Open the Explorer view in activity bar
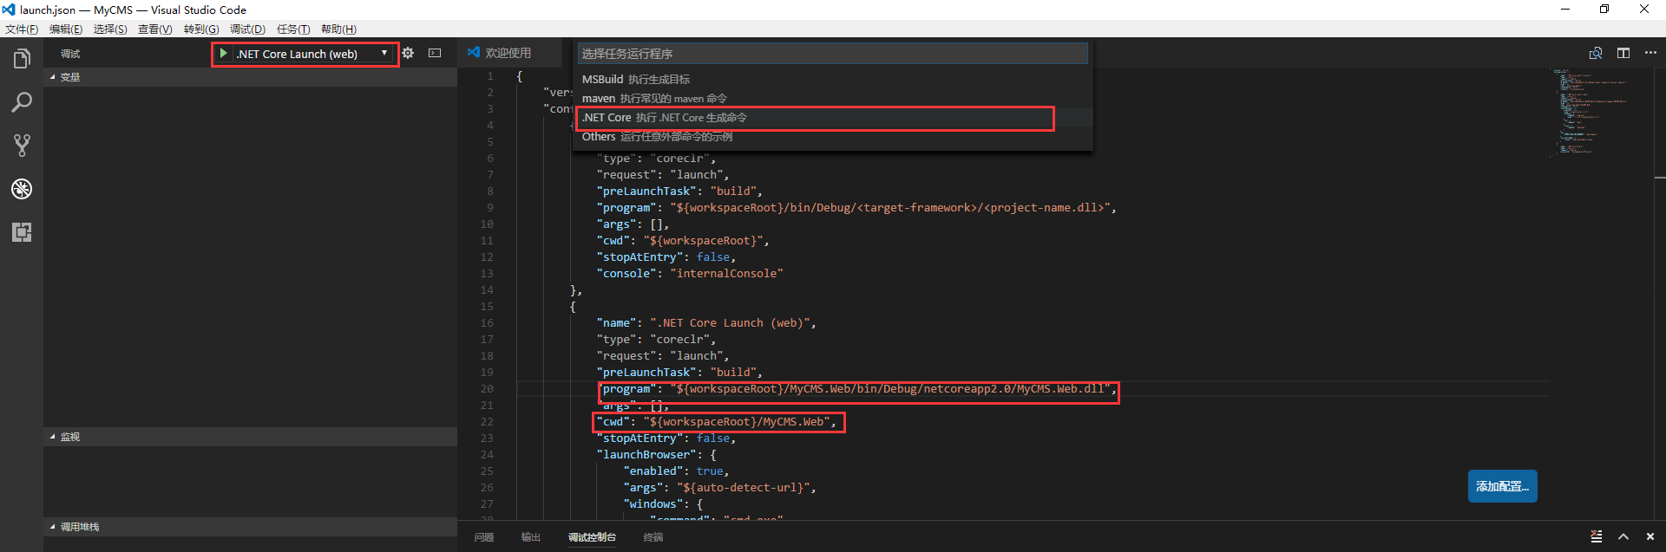 point(22,59)
